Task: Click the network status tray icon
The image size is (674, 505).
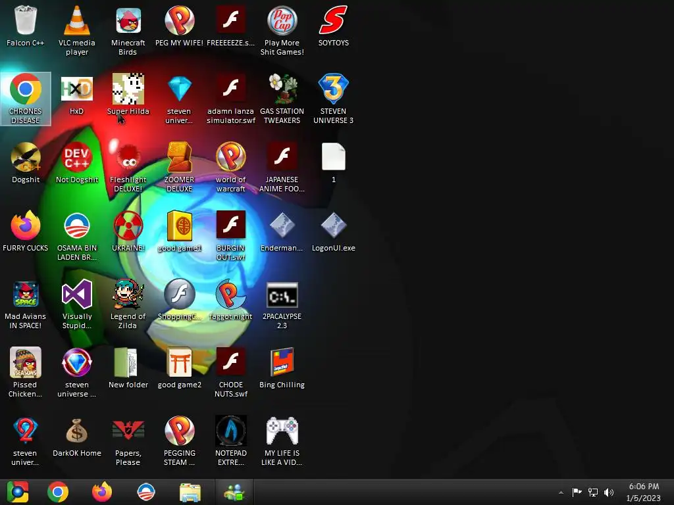Action: pyautogui.click(x=593, y=492)
